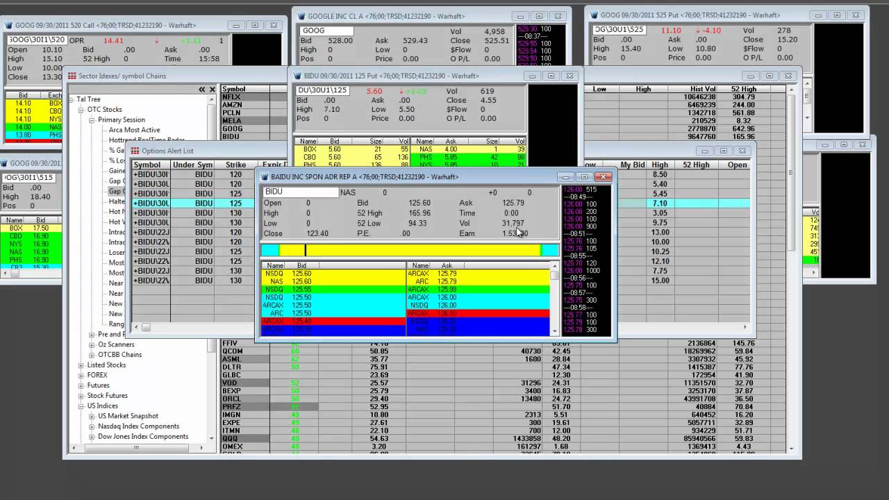889x500 pixels.
Task: Select the green NSDQ 125.55 bid row
Action: 333,289
